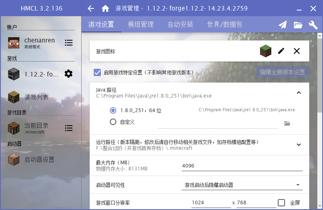The width and height of the screenshot is (323, 210).
Task: Browse custom Java path folder icon
Action: [x=287, y=123]
